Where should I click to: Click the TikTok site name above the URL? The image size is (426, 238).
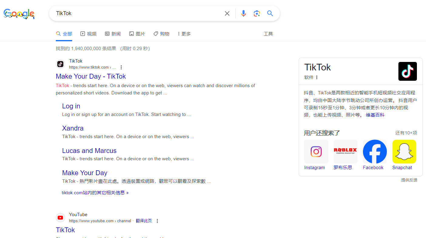[x=76, y=61]
